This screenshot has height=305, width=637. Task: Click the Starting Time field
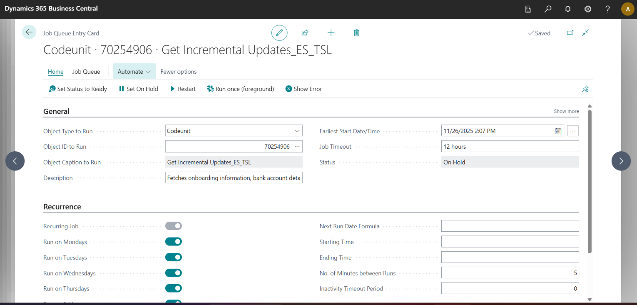click(510, 242)
